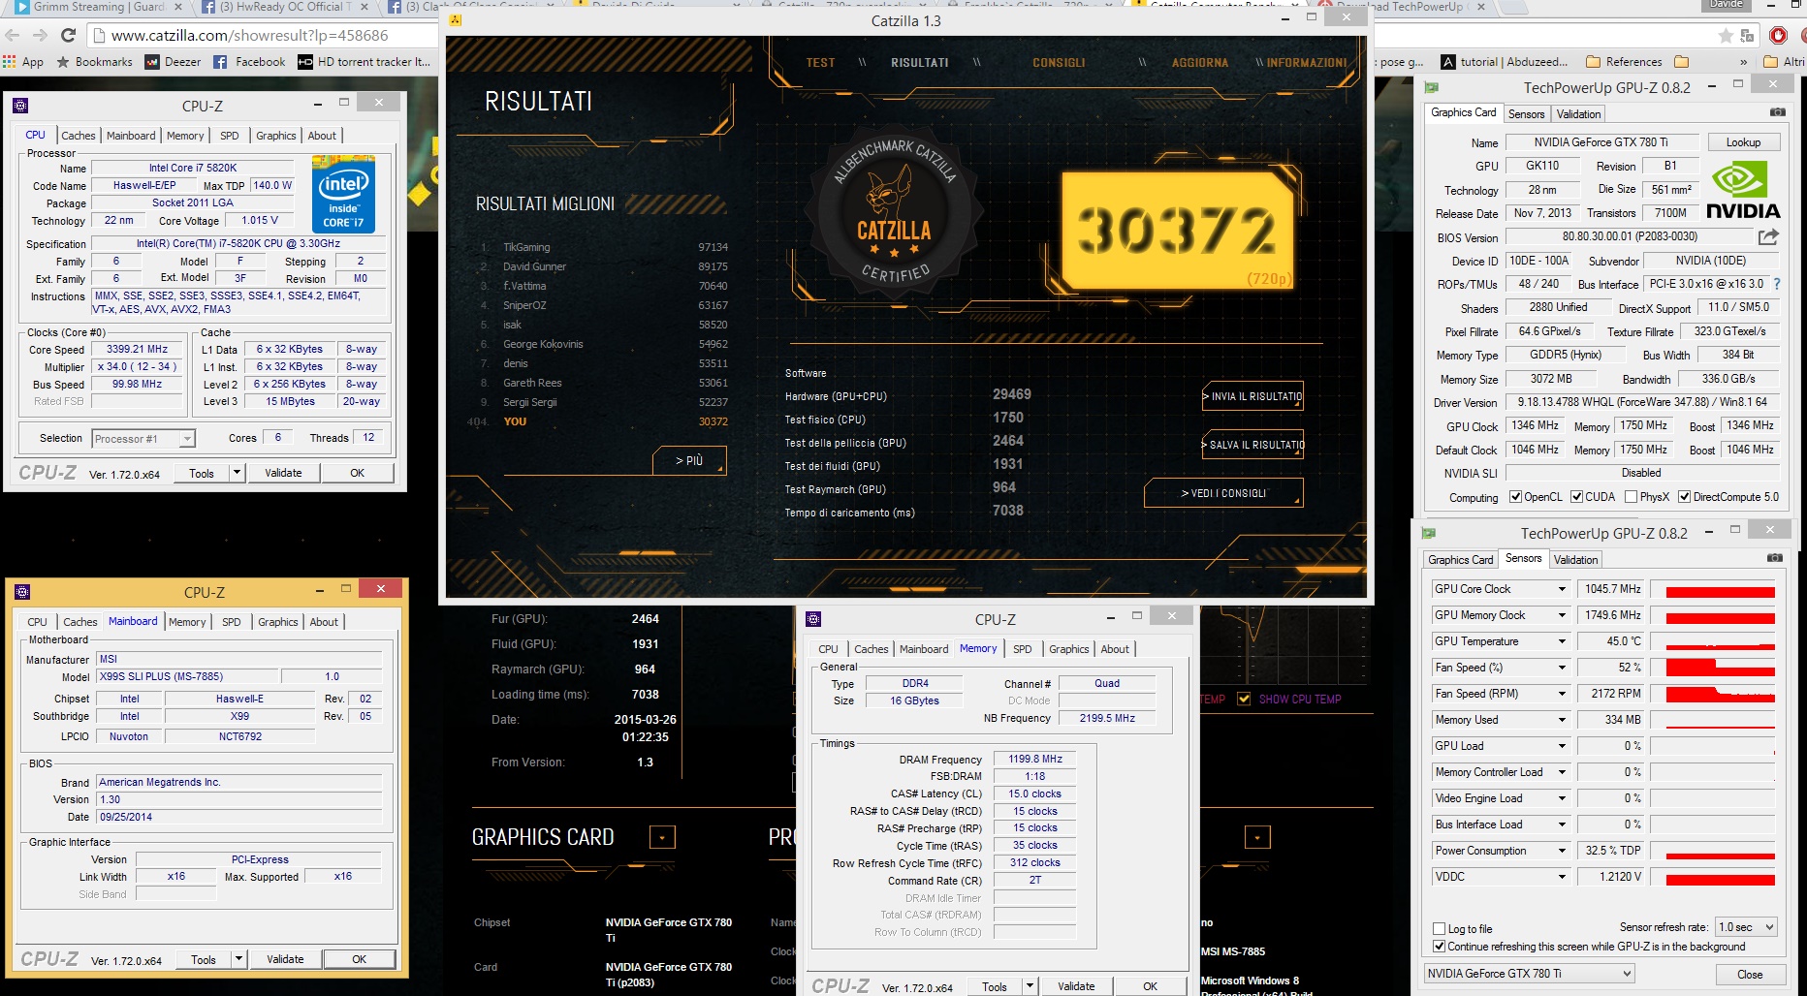
Task: Open the Sensor refresh rate dropdown
Action: (1746, 927)
